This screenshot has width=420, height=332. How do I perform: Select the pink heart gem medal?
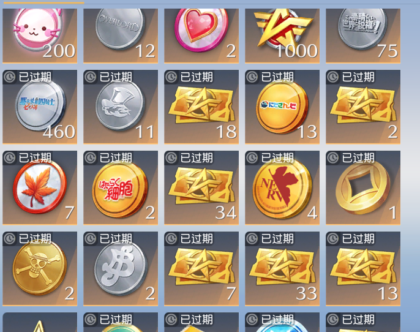coord(201,36)
